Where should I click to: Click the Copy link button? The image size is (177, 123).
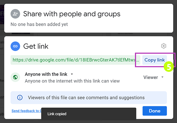pos(154,60)
